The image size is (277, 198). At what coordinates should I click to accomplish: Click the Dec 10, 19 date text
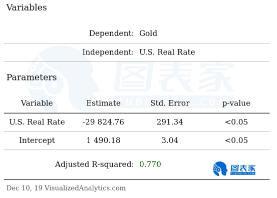point(25,188)
